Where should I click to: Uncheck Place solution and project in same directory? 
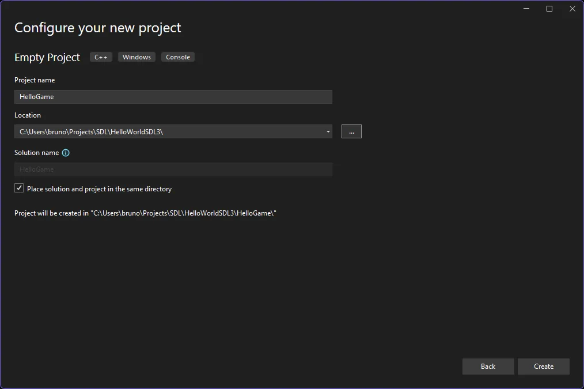19,188
